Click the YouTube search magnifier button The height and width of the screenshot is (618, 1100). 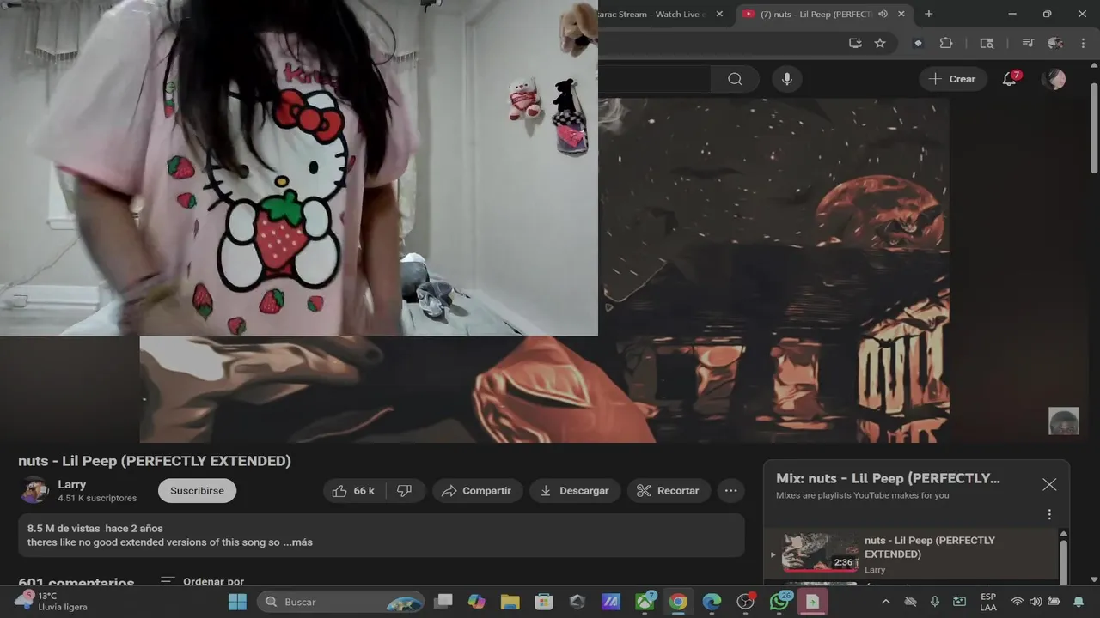pyautogui.click(x=735, y=79)
